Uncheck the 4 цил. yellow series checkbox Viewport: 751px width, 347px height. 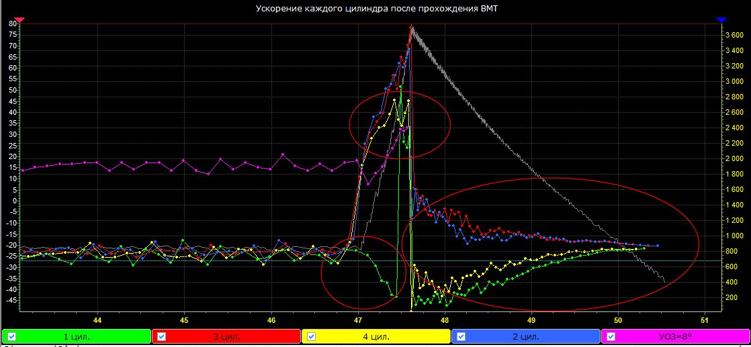(x=312, y=336)
